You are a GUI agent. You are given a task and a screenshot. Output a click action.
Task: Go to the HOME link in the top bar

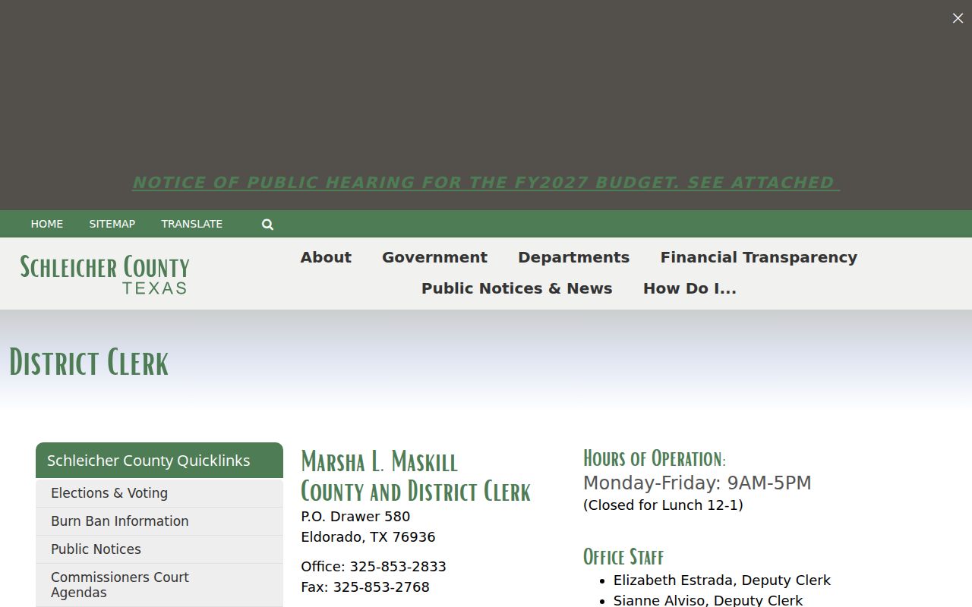coord(47,224)
